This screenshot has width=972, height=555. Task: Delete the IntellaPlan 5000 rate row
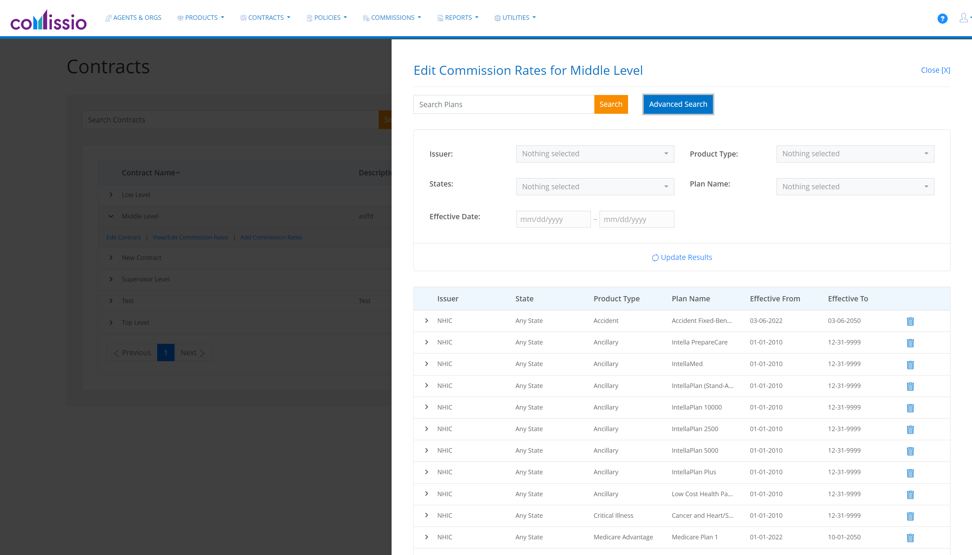click(x=910, y=451)
